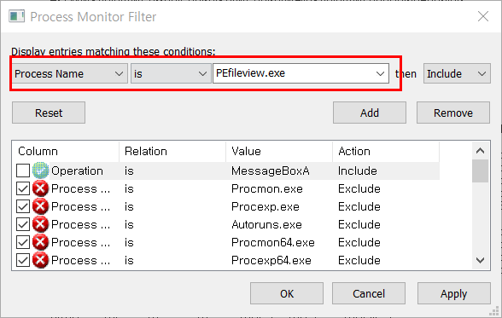This screenshot has height=318, width=502.
Task: Click the Reset button
Action: (49, 113)
